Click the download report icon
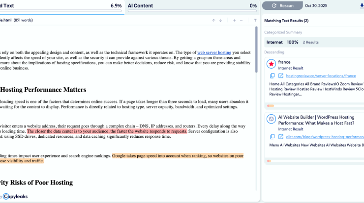Viewport: 364px width, 203px height. pos(362,5)
